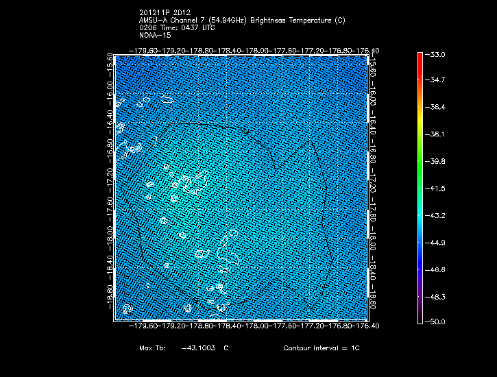Click the purple bottom end of the colorbar
The image size is (497, 377).
point(420,317)
